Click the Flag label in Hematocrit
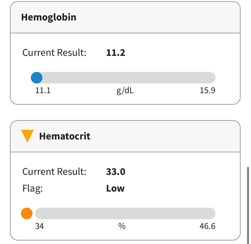 pyautogui.click(x=33, y=188)
